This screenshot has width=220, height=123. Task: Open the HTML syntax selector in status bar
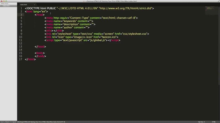click(214, 122)
